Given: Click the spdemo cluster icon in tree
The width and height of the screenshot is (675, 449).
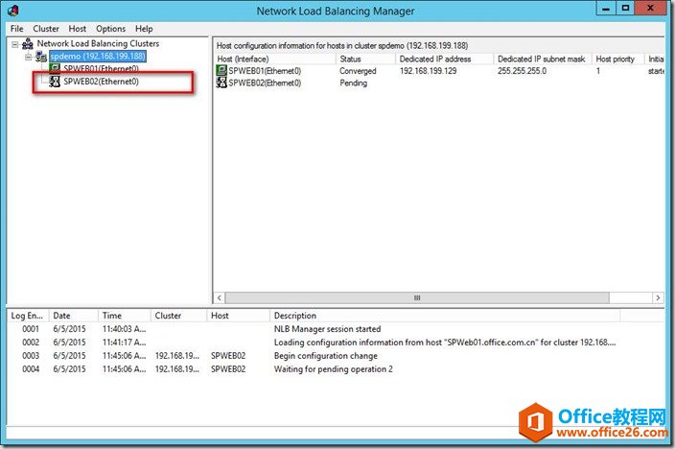Looking at the screenshot, I should pos(41,56).
